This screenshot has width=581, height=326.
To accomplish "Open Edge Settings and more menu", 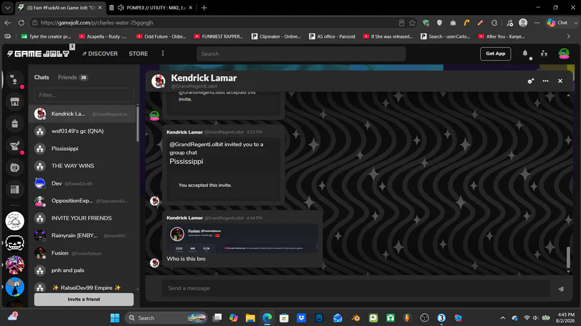I will tap(536, 23).
